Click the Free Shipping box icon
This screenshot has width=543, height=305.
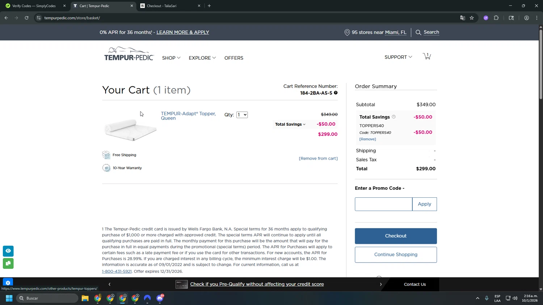click(x=106, y=155)
